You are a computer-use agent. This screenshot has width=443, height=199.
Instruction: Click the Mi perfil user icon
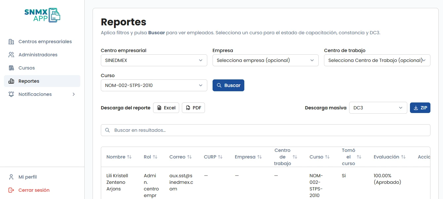11,177
